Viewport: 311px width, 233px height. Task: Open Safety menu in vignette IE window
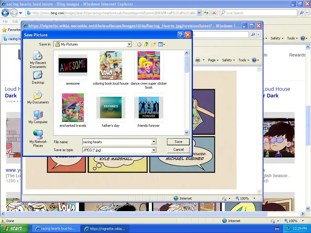pos(228,60)
